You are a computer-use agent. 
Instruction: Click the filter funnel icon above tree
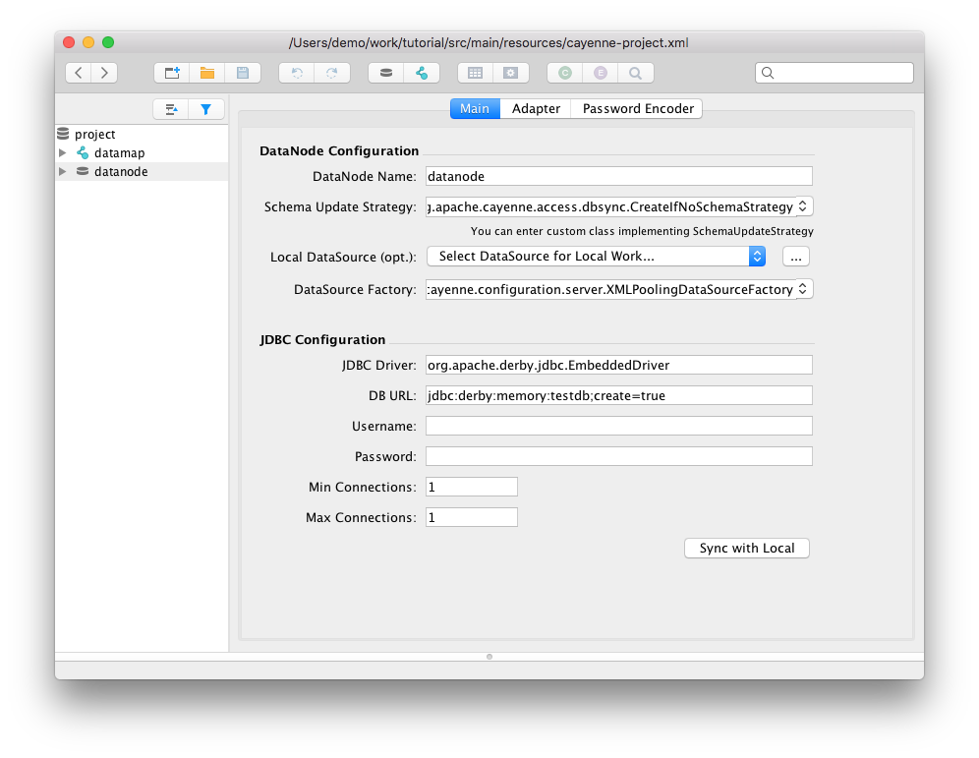point(205,109)
